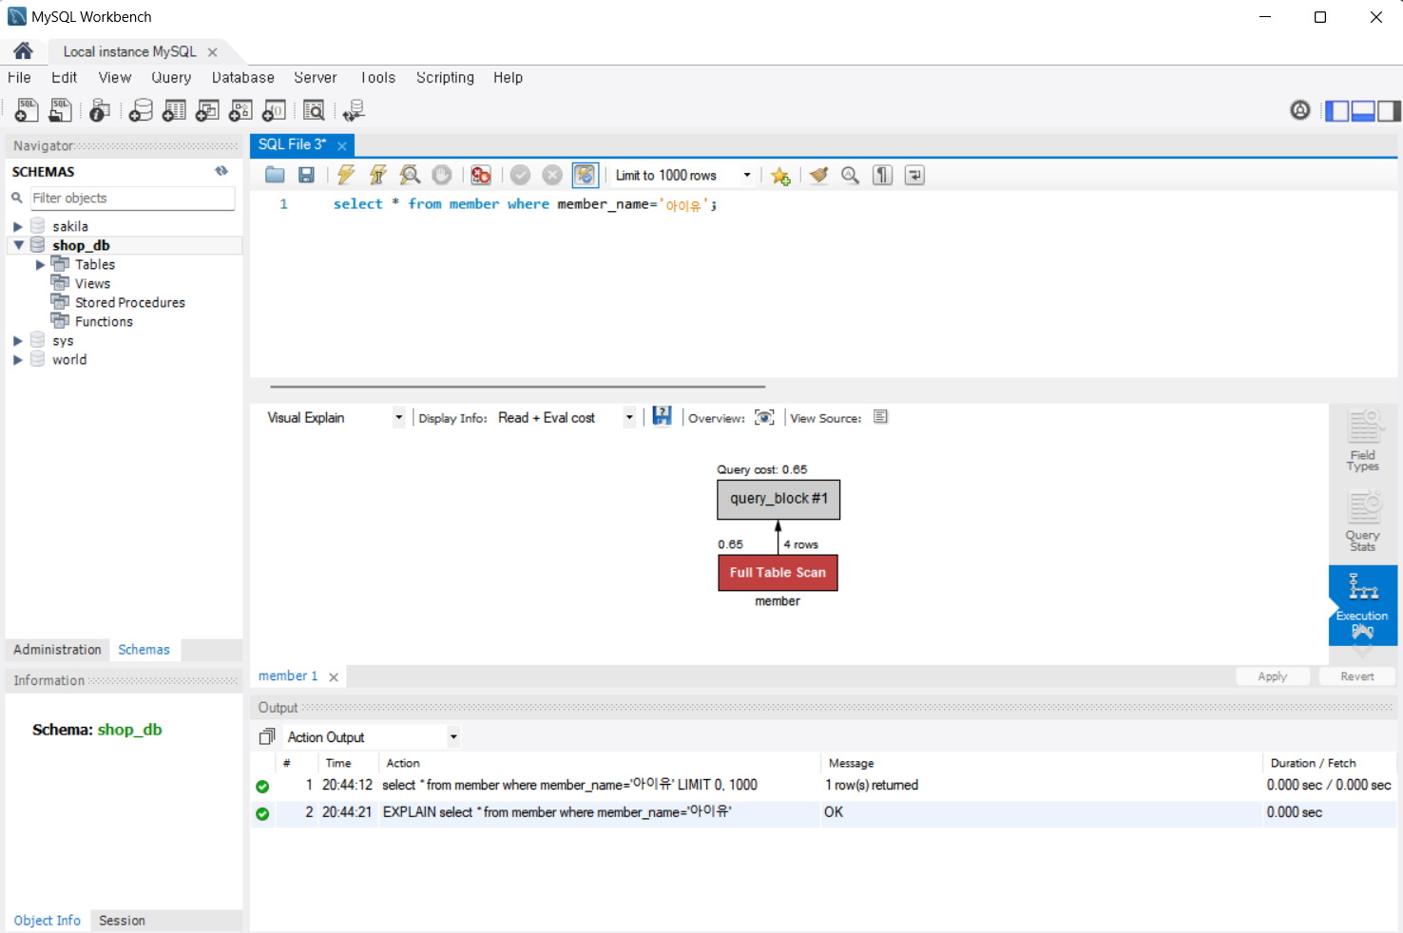Screen dimensions: 1403x933
Task: Save the execution plan to a file
Action: [x=663, y=416]
